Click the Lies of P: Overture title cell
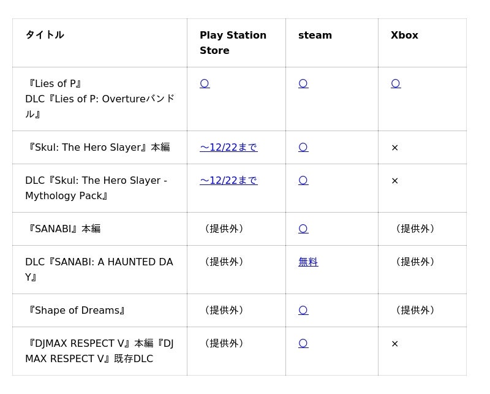 pyautogui.click(x=100, y=99)
